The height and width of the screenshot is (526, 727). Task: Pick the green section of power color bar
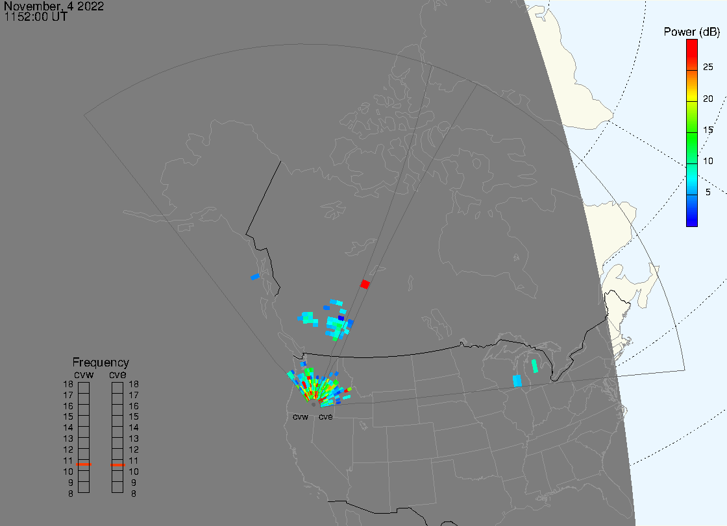692,149
